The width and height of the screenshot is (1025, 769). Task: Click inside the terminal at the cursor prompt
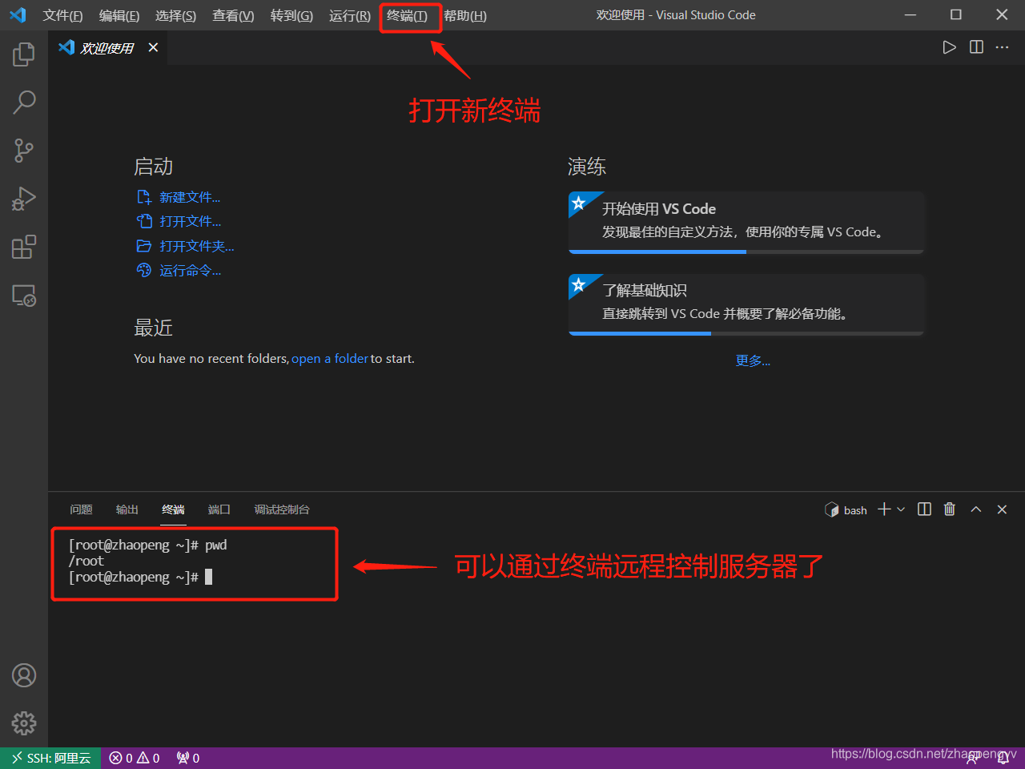209,577
